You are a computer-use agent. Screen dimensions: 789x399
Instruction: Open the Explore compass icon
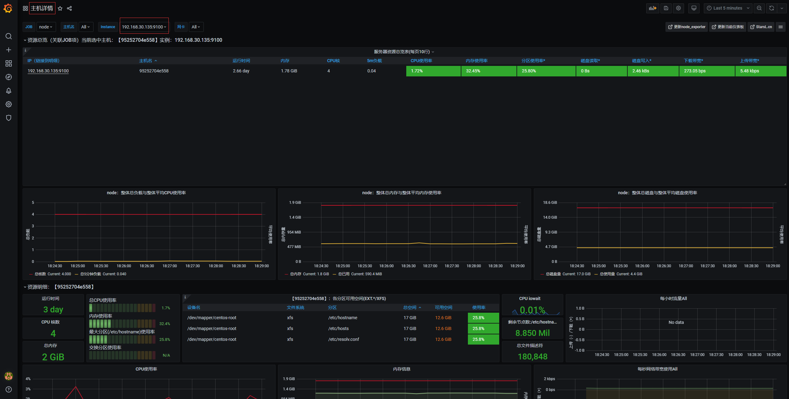[9, 77]
